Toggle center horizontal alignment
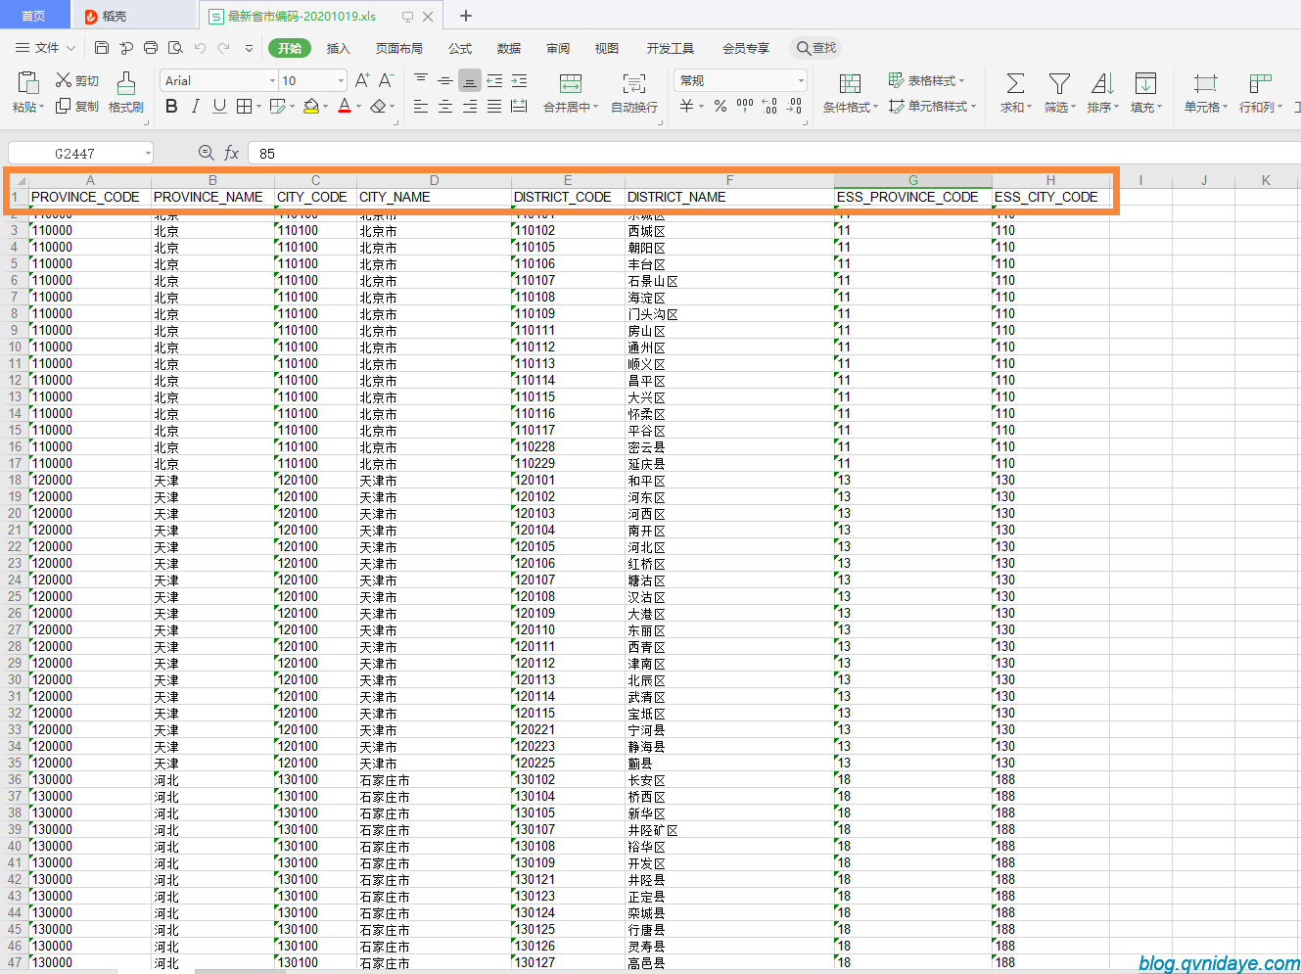This screenshot has height=974, width=1301. click(445, 106)
